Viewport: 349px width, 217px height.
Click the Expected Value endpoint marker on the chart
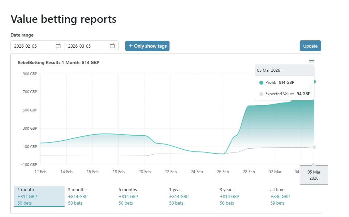(314, 147)
